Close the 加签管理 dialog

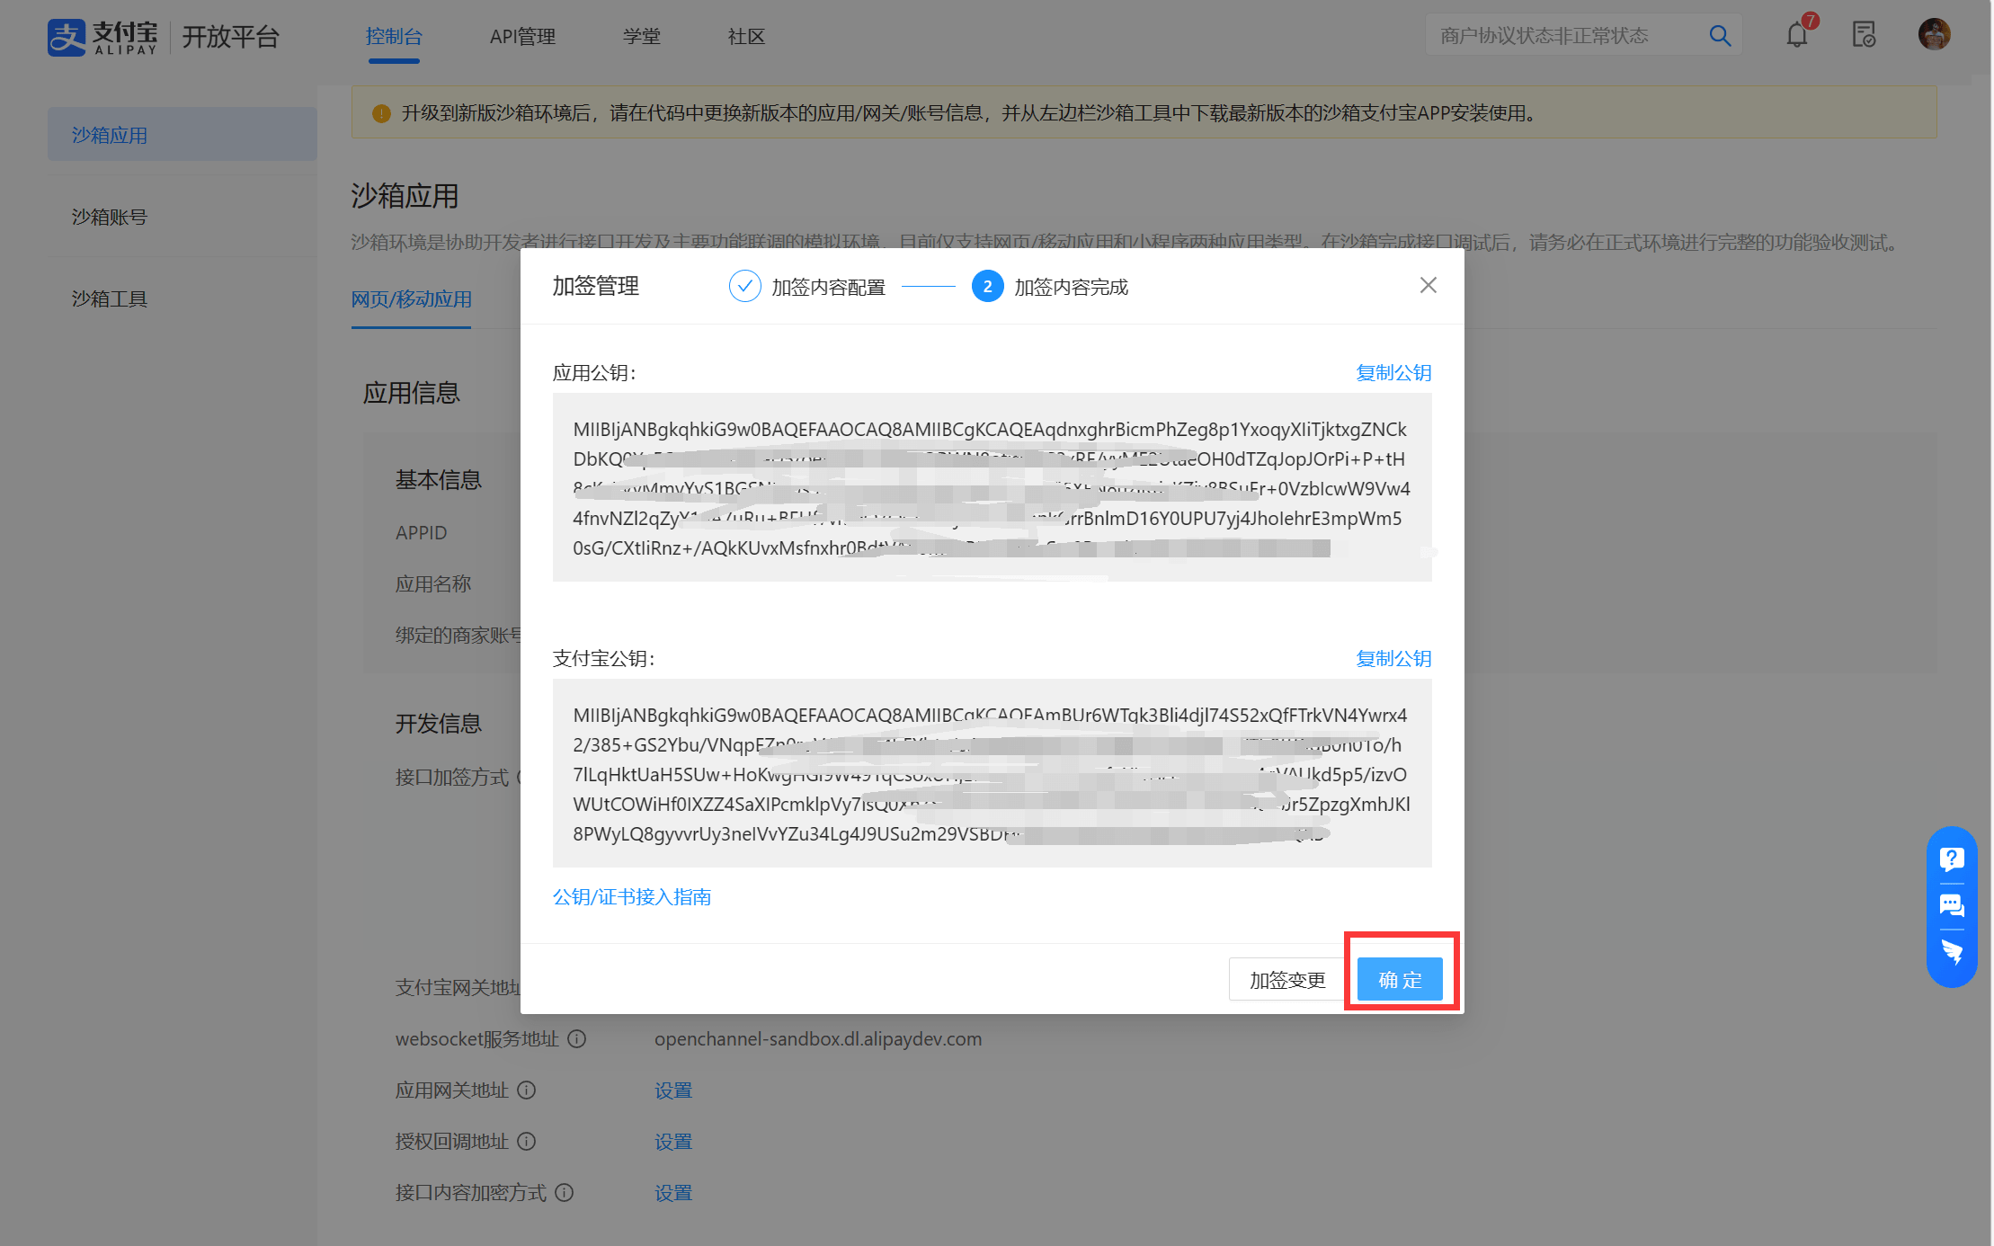1428,285
